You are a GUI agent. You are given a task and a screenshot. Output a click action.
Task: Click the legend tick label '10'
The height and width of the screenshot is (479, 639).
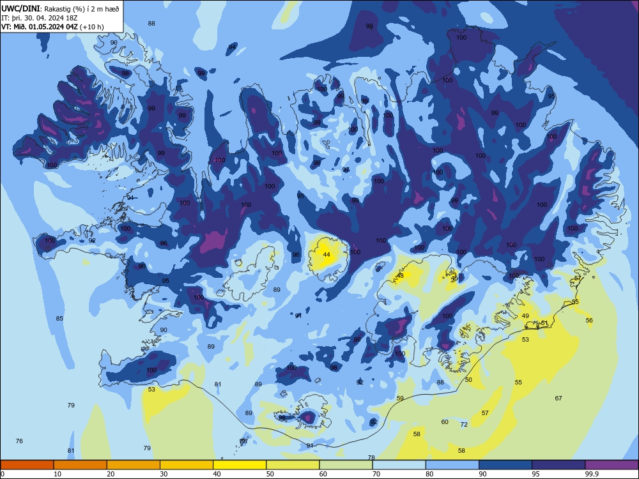(x=58, y=474)
